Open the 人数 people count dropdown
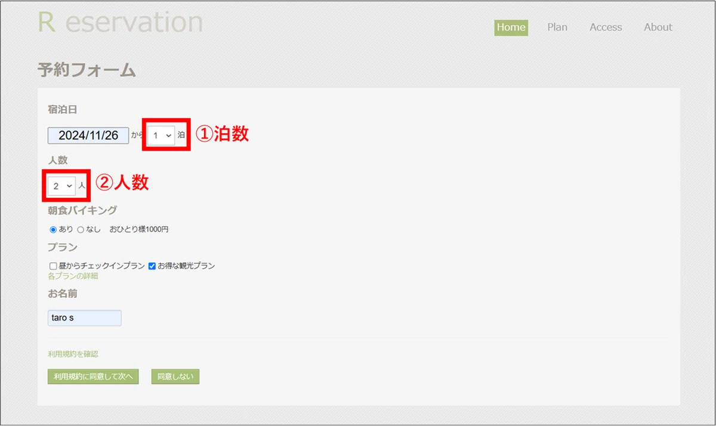Image resolution: width=716 pixels, height=426 pixels. 62,186
